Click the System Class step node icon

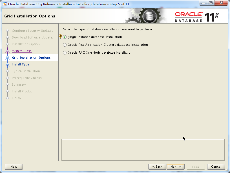point(8,51)
